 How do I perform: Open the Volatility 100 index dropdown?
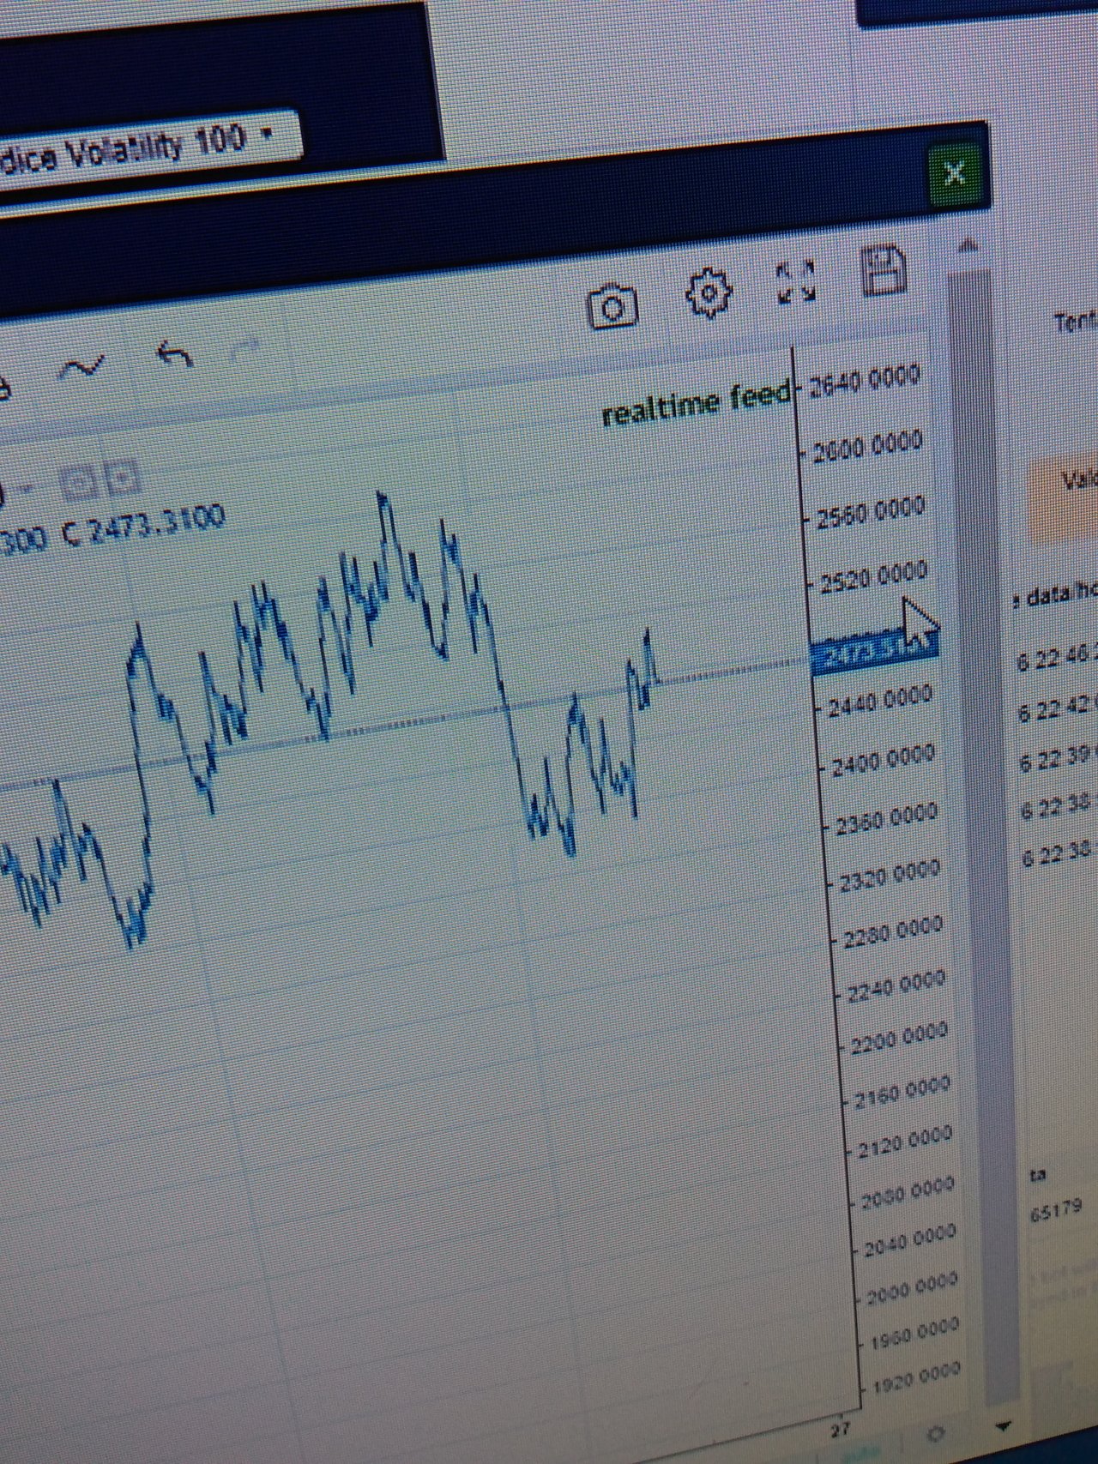[x=150, y=146]
